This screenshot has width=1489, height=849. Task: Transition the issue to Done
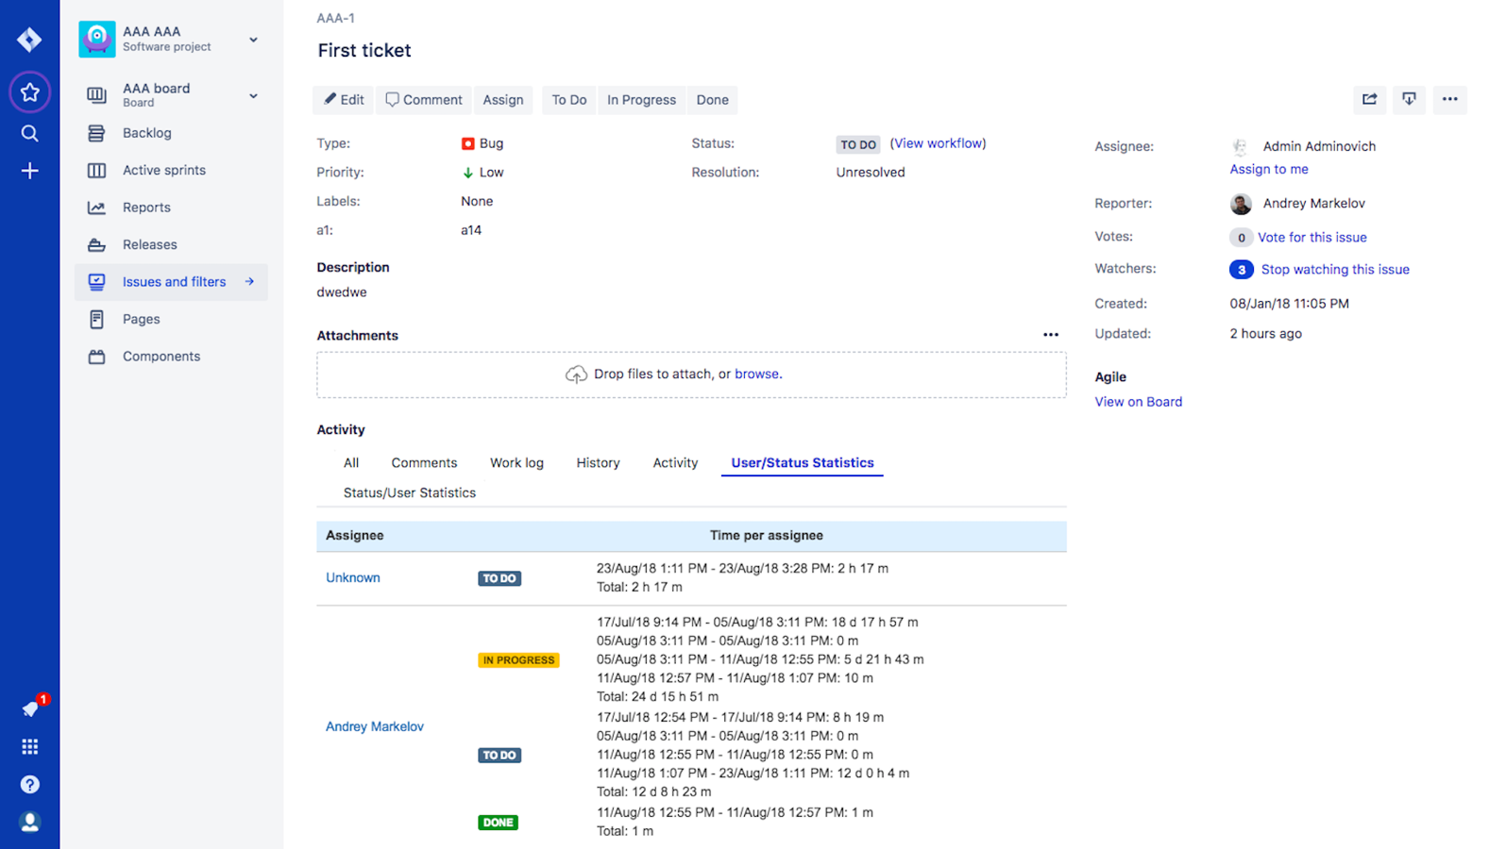click(x=713, y=100)
